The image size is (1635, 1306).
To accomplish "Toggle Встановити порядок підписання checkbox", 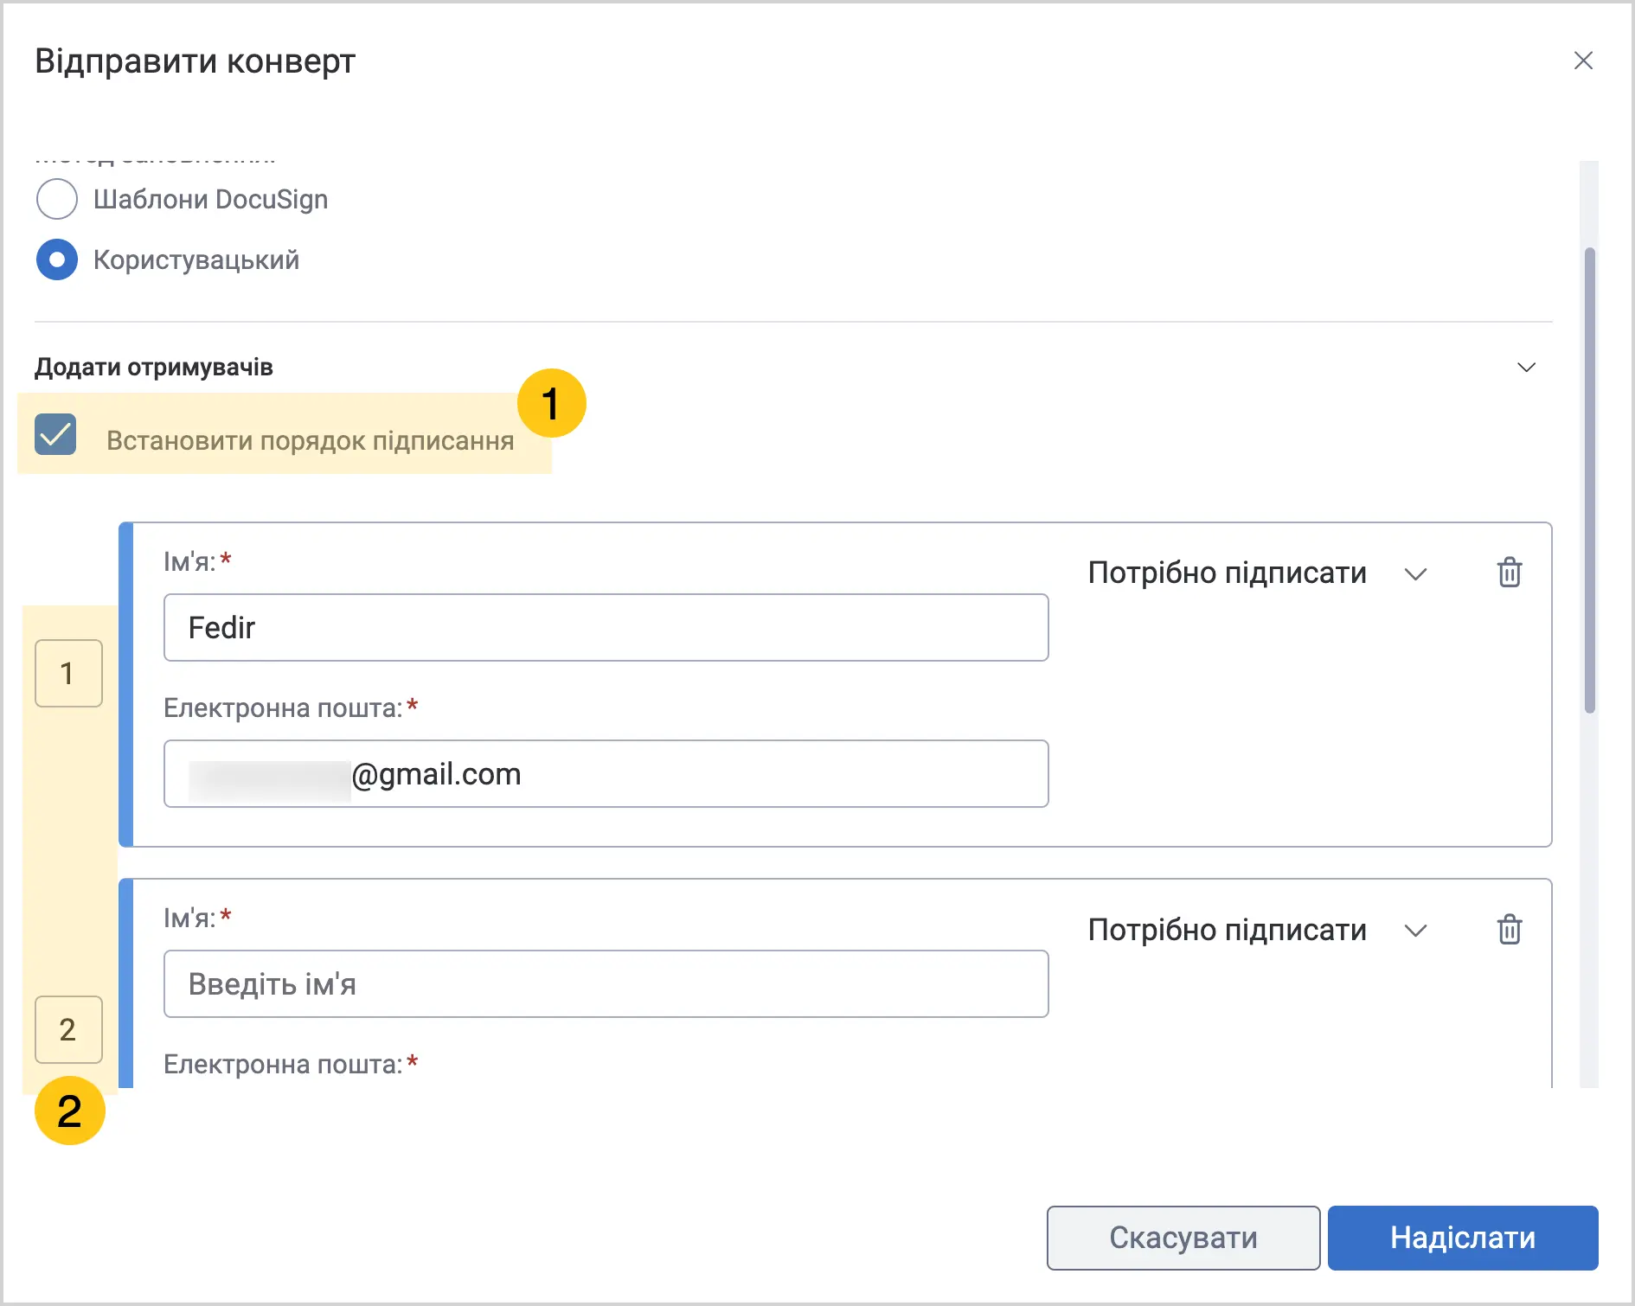I will pyautogui.click(x=55, y=434).
